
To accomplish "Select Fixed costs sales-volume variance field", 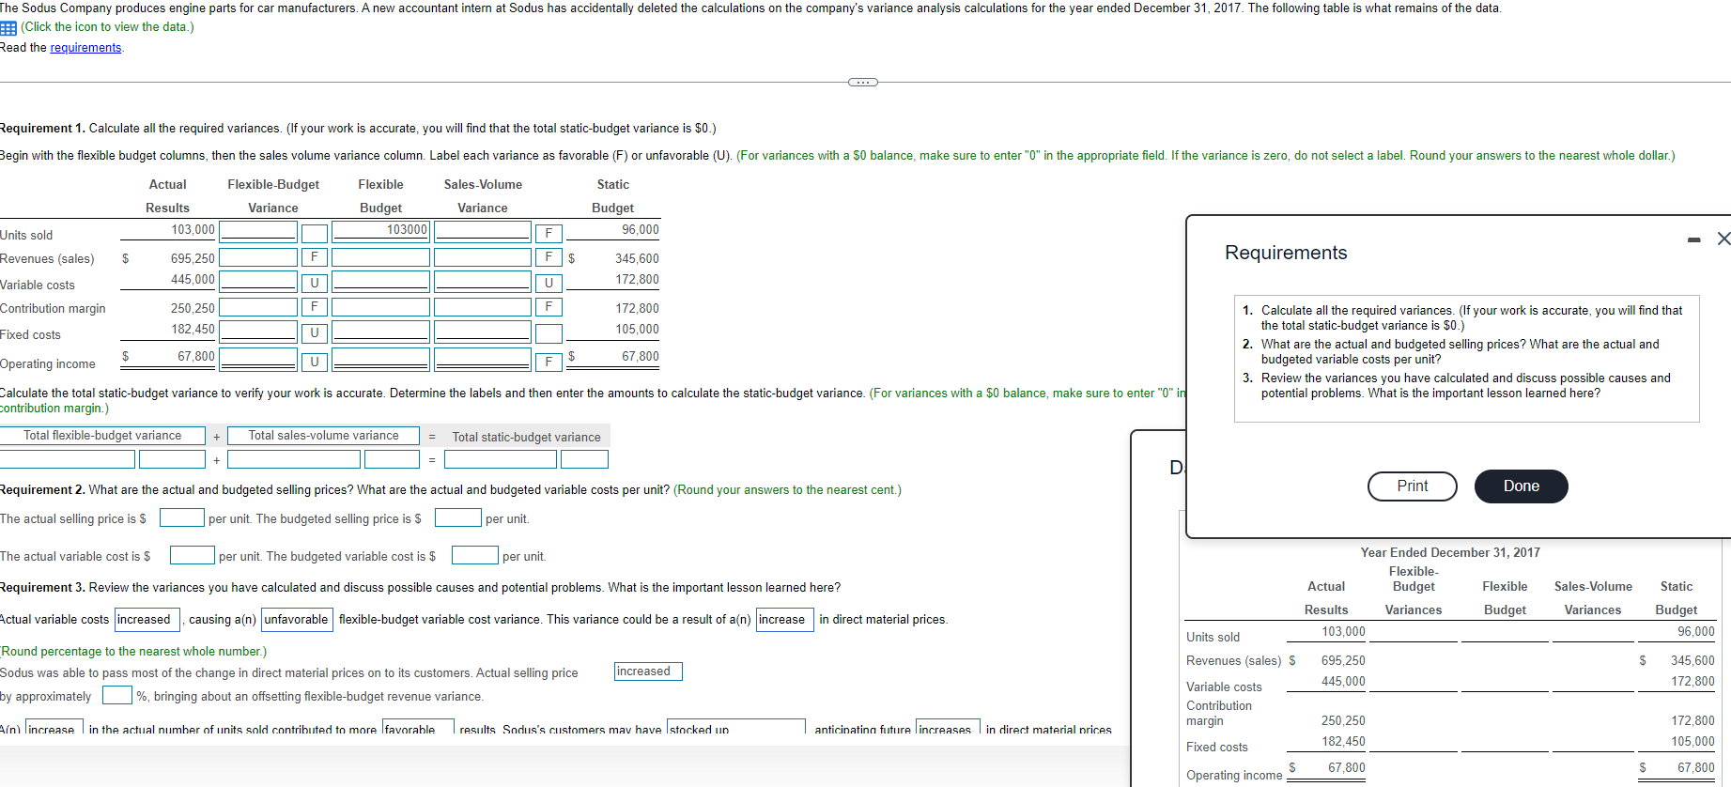I will pyautogui.click(x=483, y=331).
